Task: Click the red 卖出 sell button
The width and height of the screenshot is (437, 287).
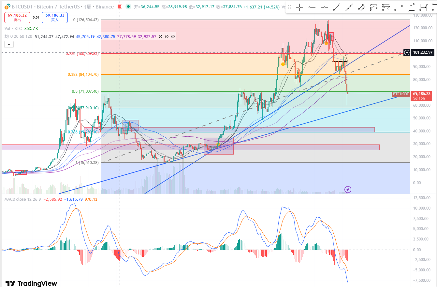Action: [x=18, y=18]
